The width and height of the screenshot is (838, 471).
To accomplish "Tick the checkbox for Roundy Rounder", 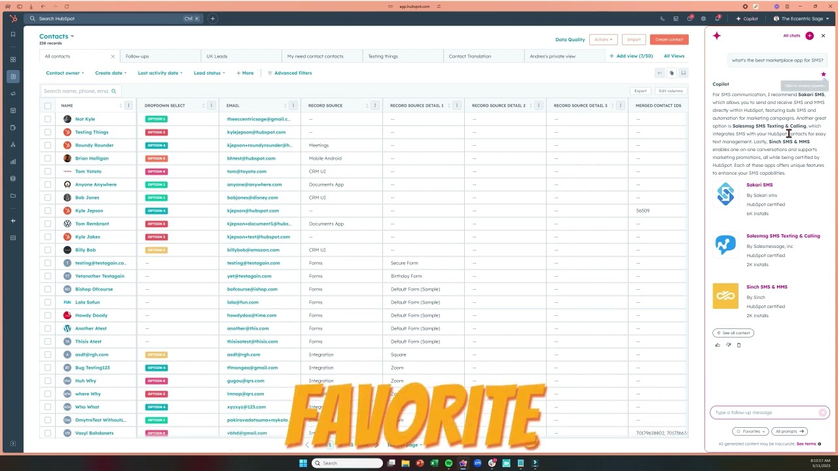I will pyautogui.click(x=48, y=145).
